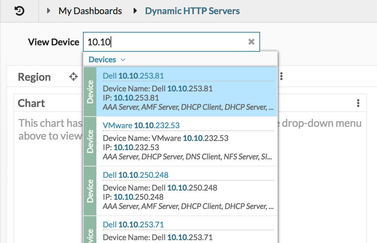Screen dimensions: 377x243
Task: Select Dell 10.10.253.71 result title
Action: pyautogui.click(x=133, y=225)
